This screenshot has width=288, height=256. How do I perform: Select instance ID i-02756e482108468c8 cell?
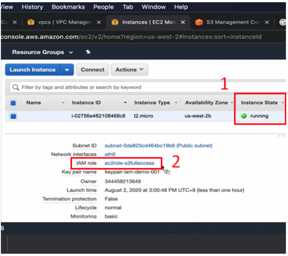[98, 116]
